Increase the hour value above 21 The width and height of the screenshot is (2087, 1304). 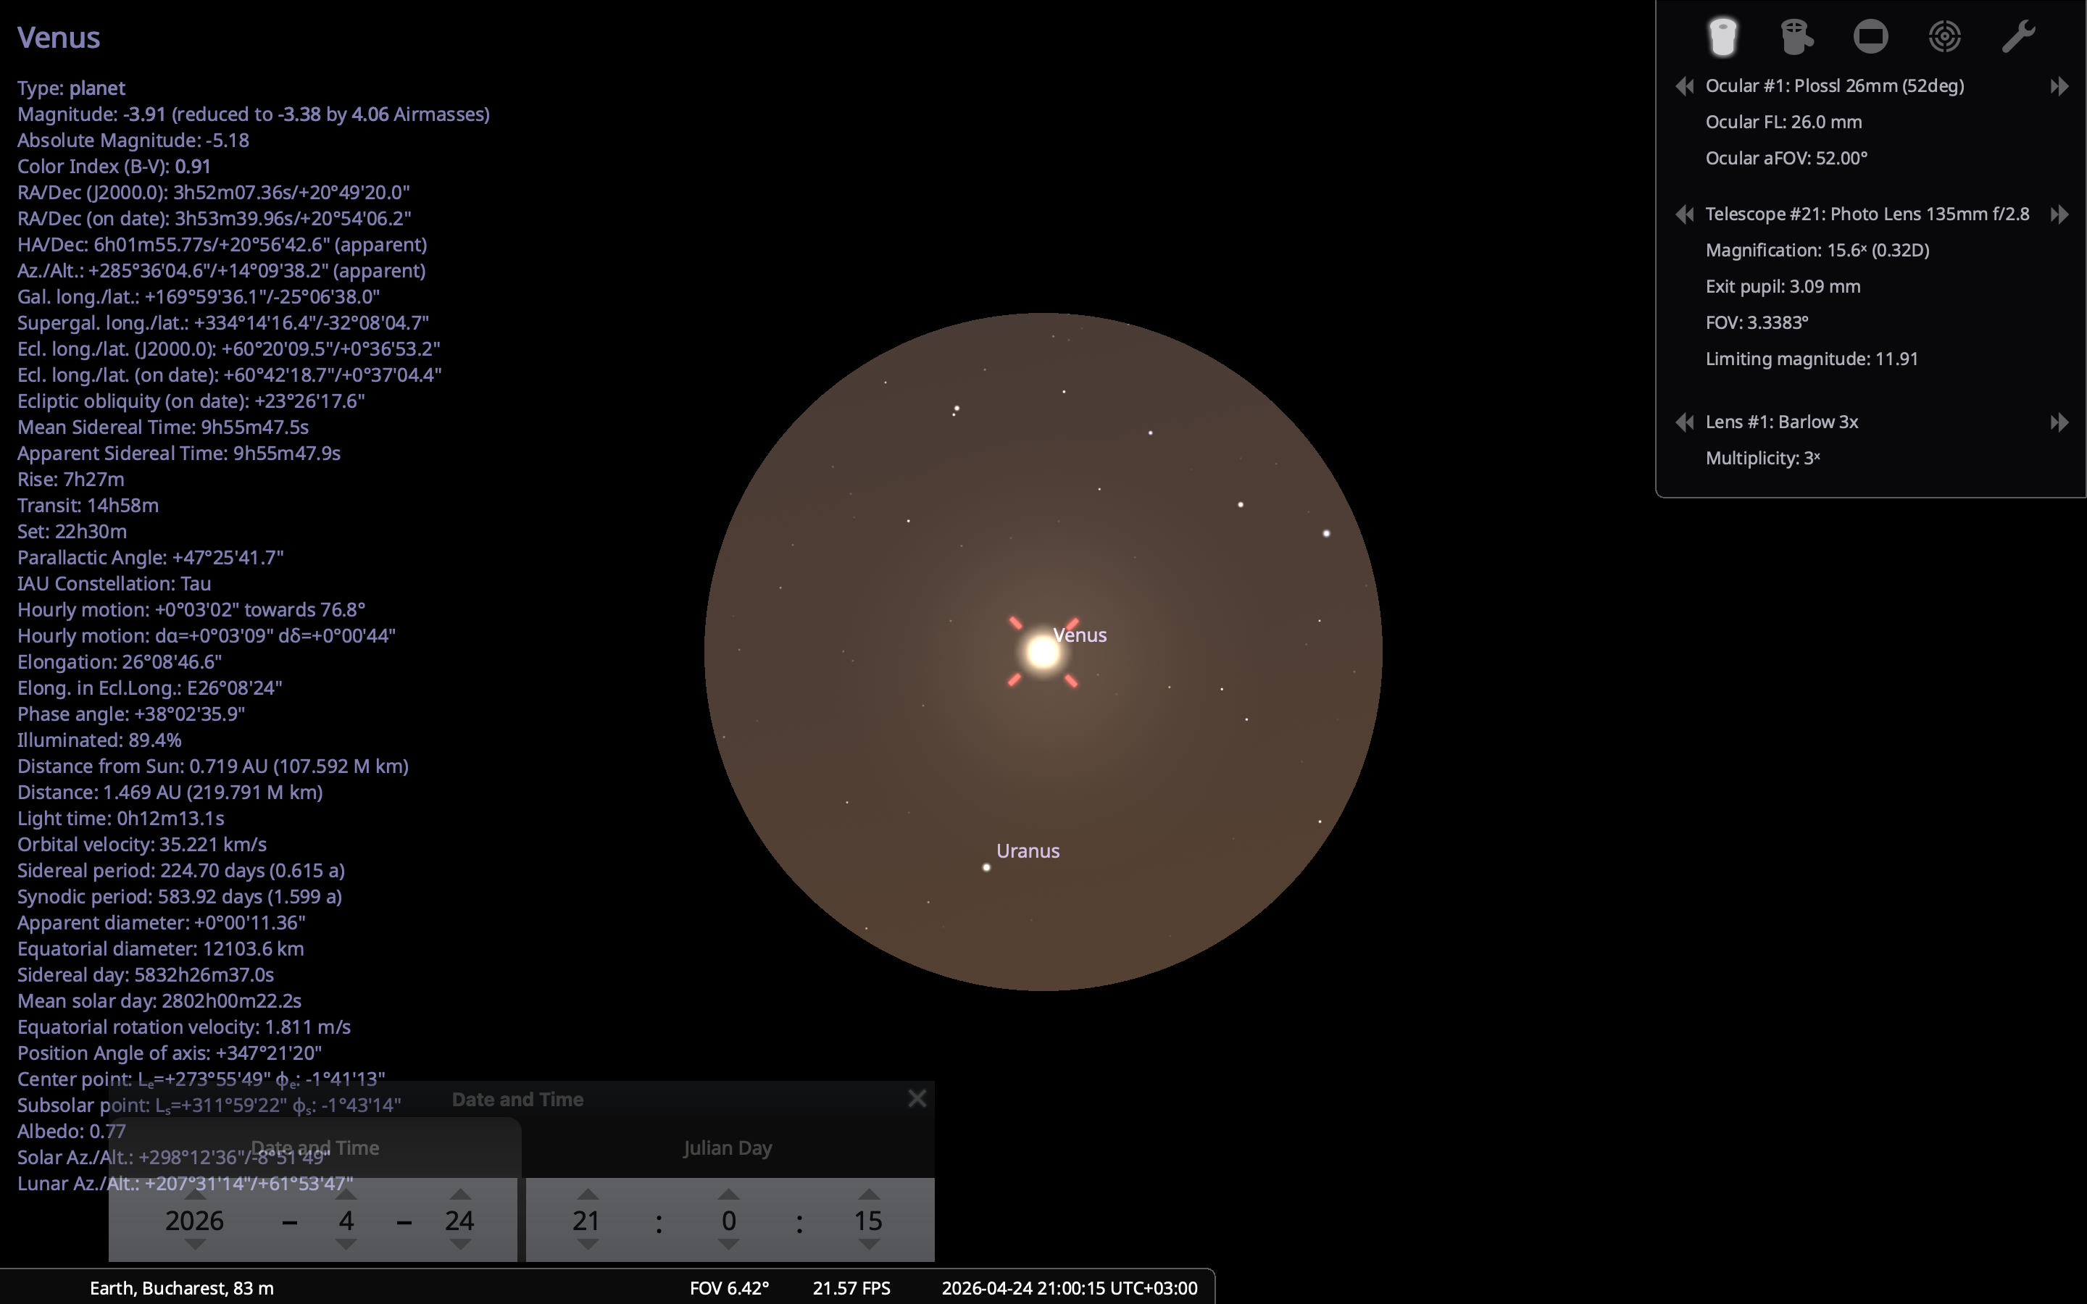[588, 1195]
